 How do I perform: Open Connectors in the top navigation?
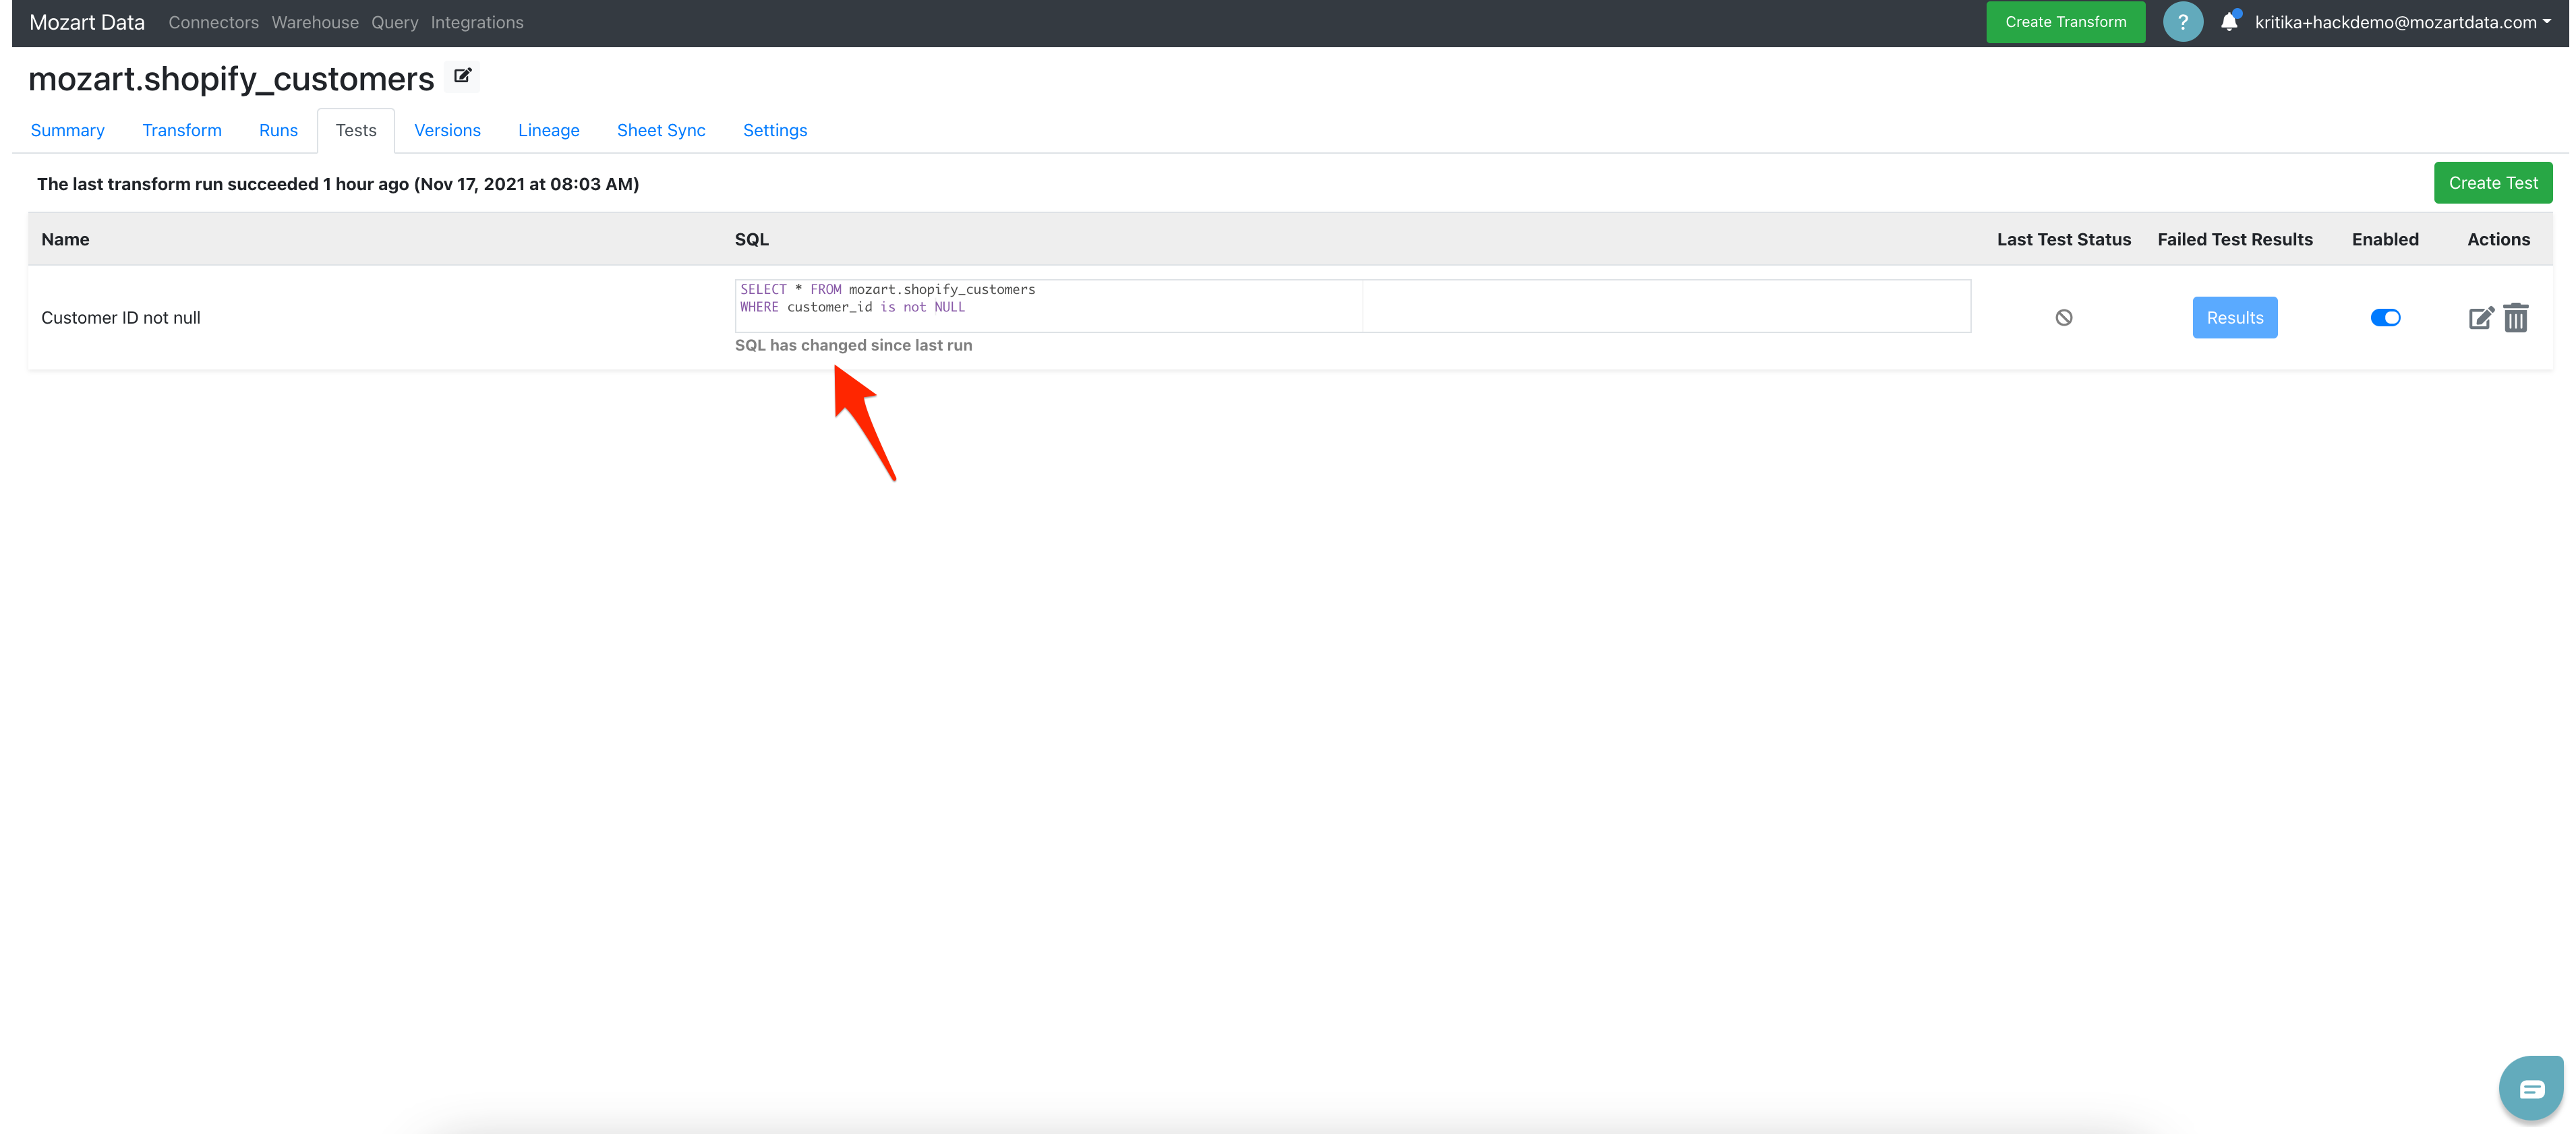[x=213, y=22]
